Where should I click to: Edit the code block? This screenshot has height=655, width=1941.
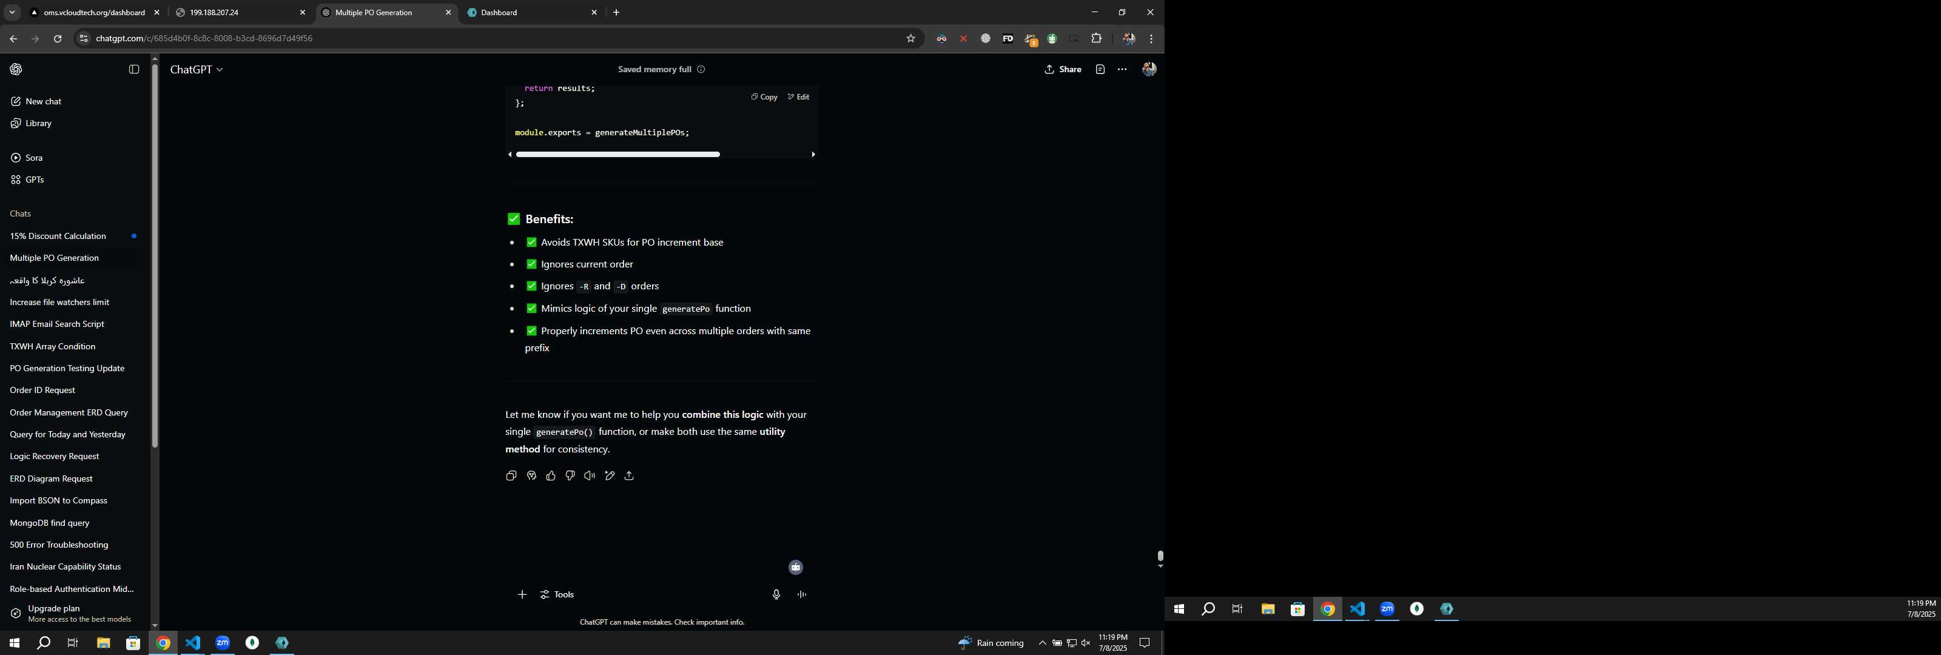click(x=799, y=96)
